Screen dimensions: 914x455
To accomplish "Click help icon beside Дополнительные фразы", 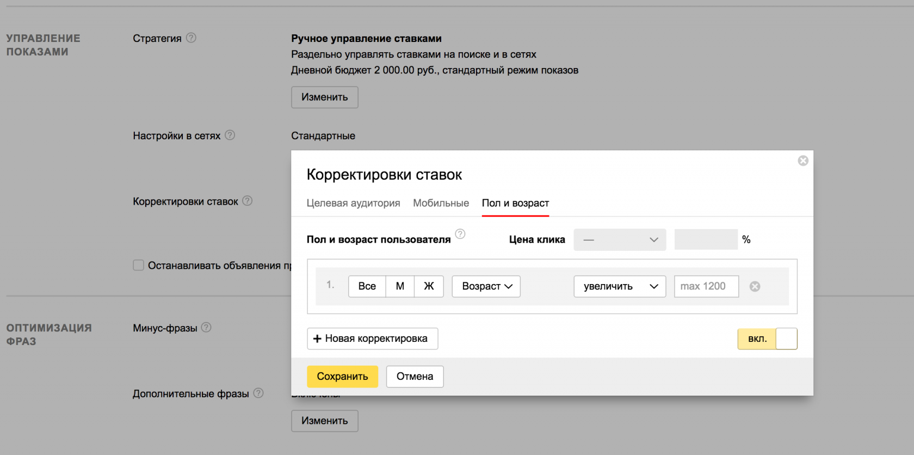I will (258, 393).
